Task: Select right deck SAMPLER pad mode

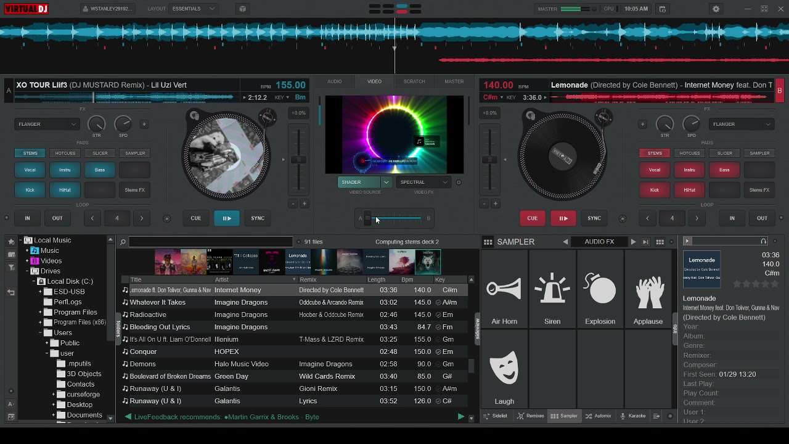Action: coord(759,153)
